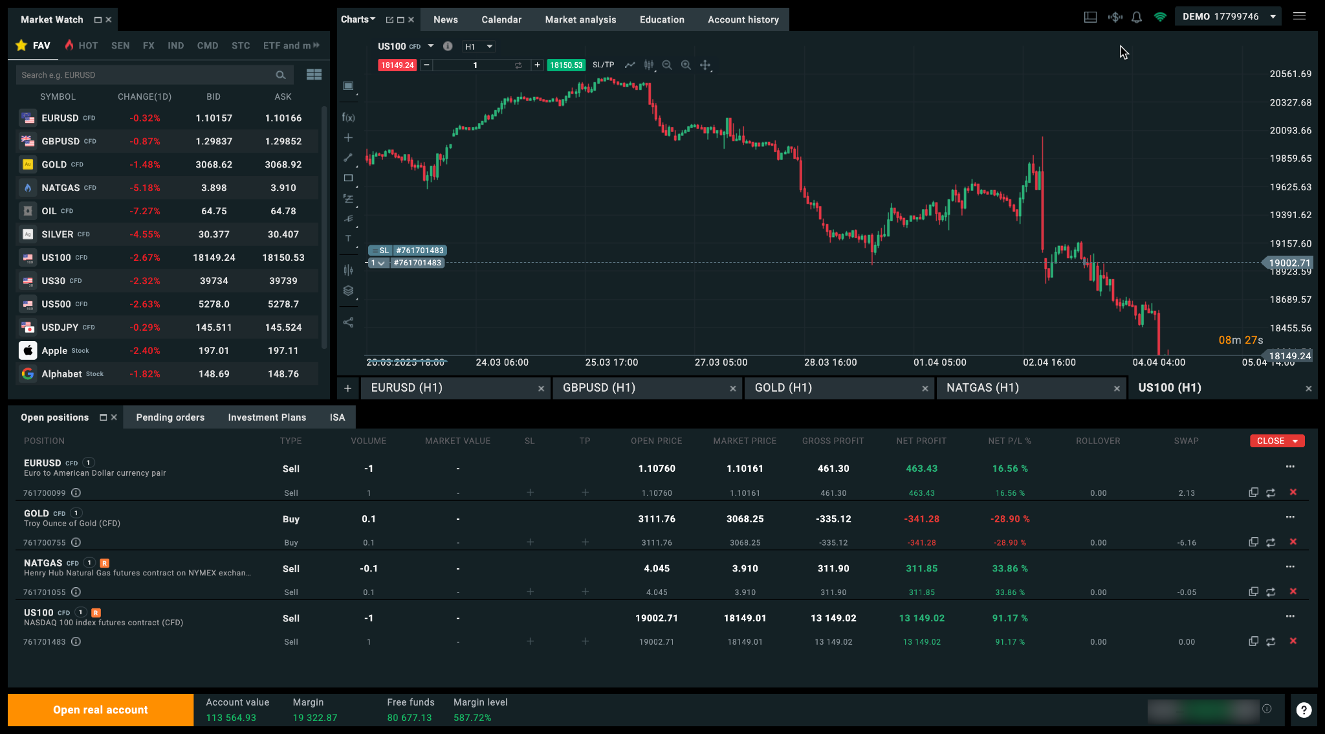The height and width of the screenshot is (734, 1325).
Task: Toggle the volume mode switch arrows
Action: [x=518, y=65]
